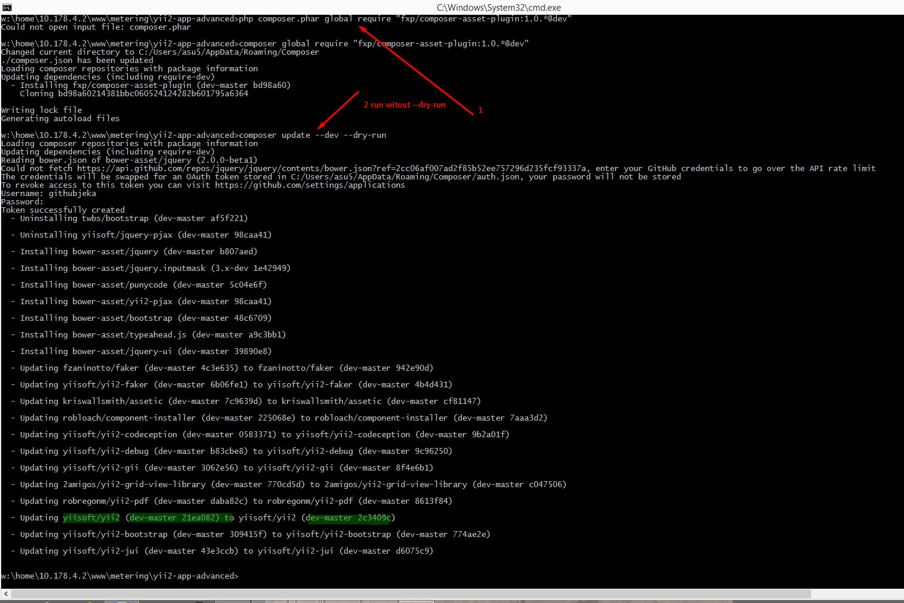Select the "Token successfully created" line
This screenshot has width=904, height=603.
pos(63,210)
